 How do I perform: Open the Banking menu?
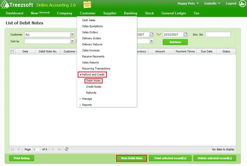pos(131,13)
